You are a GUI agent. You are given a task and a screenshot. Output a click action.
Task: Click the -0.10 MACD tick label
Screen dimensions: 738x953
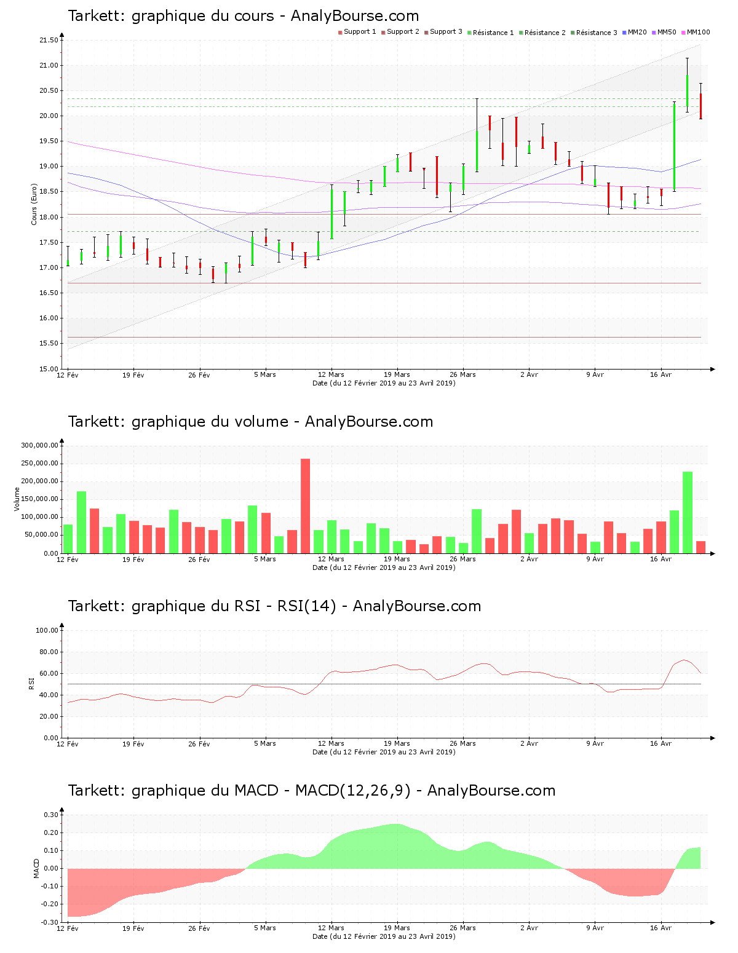pos(50,887)
